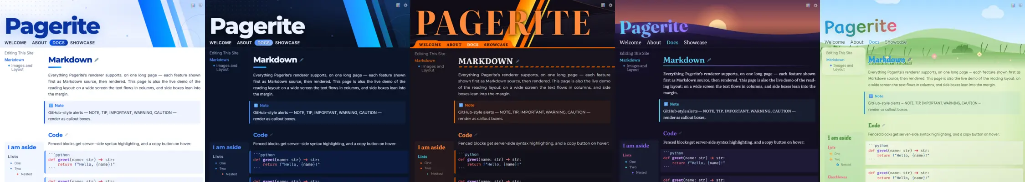Screen dimensions: 1025x182
Task: Open SHOWCASE tab in orange panel
Action: [496, 45]
